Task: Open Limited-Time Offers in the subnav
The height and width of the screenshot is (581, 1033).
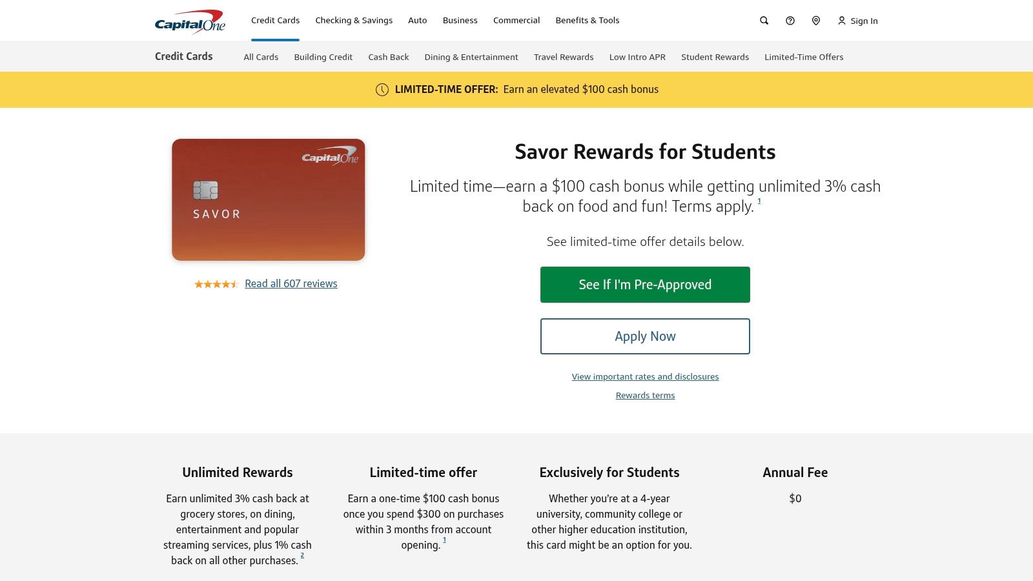Action: point(804,57)
